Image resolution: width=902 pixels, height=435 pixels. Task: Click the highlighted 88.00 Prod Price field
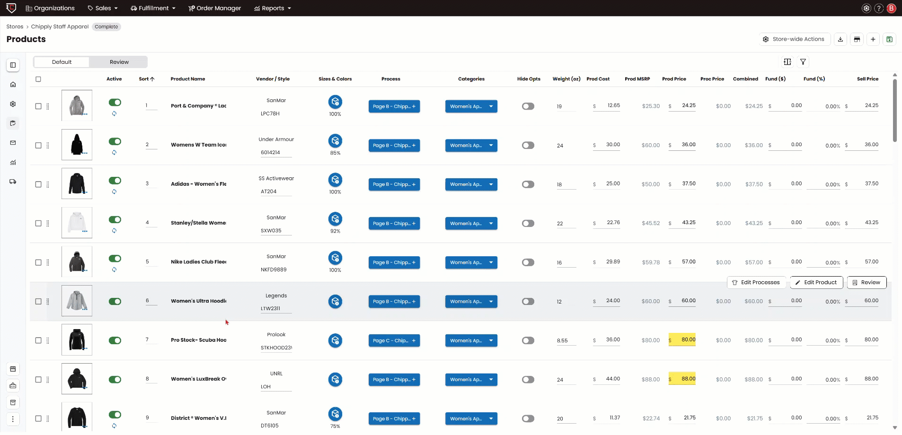pyautogui.click(x=682, y=379)
